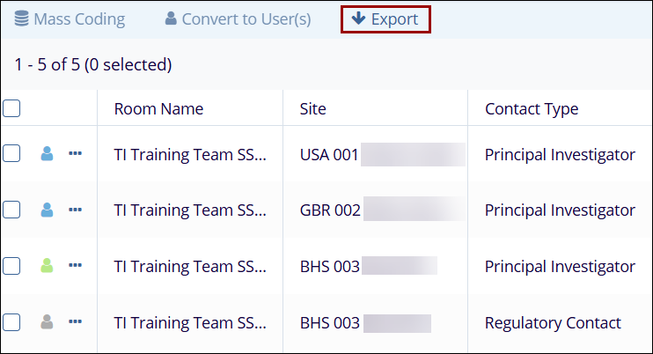Select the checkbox for the USA 001 row
Viewport: 653px width, 354px height.
11,154
